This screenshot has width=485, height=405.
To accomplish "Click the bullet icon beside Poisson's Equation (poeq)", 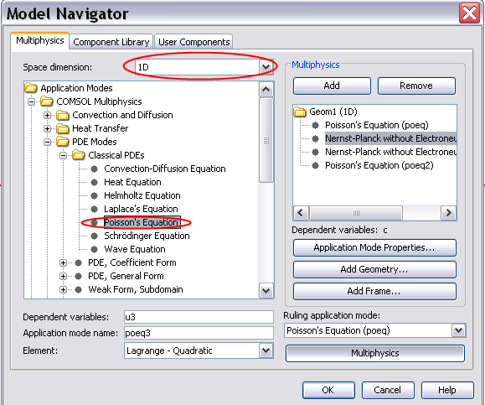I will [315, 125].
